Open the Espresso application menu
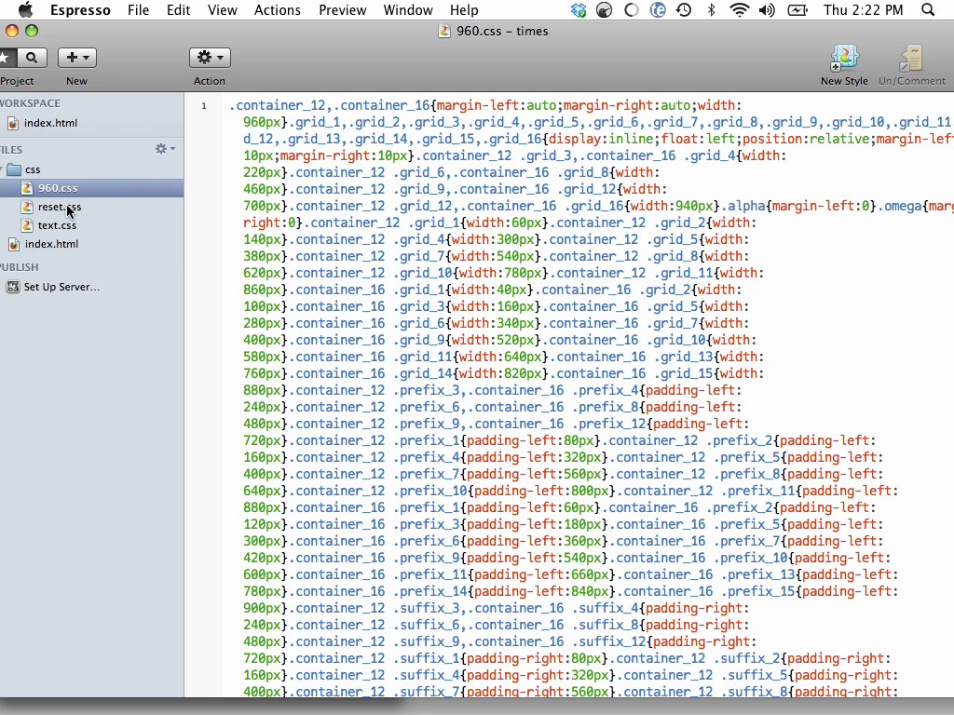Image resolution: width=954 pixels, height=715 pixels. point(80,10)
